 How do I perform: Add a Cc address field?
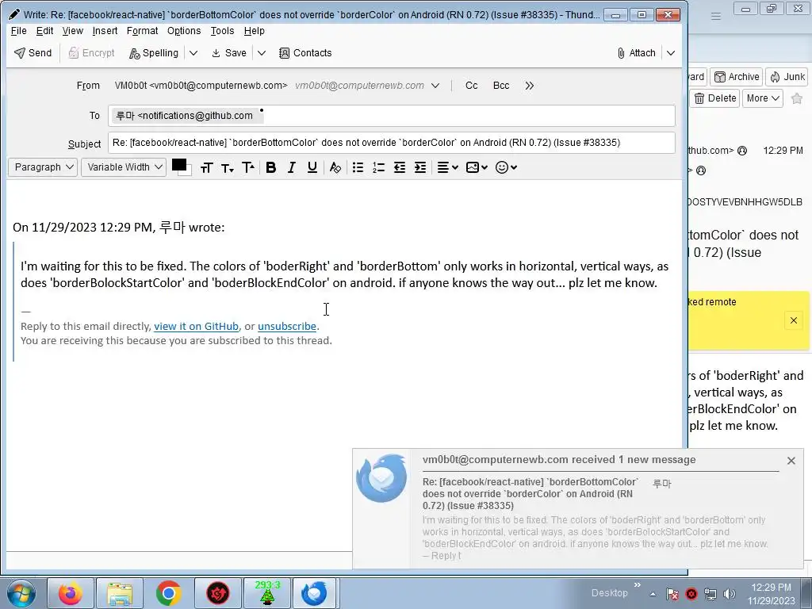[471, 86]
